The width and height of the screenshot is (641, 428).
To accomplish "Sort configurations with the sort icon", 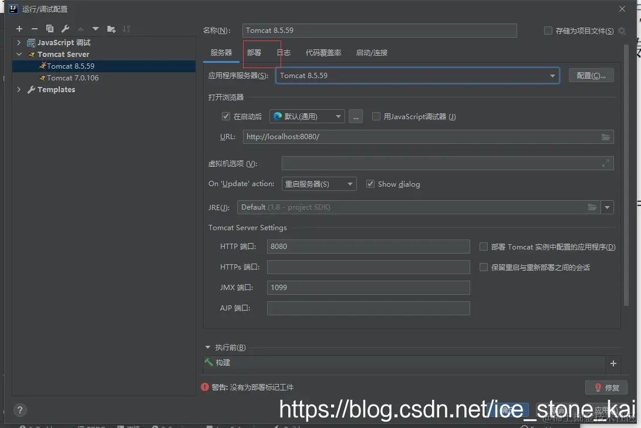I will pos(126,29).
